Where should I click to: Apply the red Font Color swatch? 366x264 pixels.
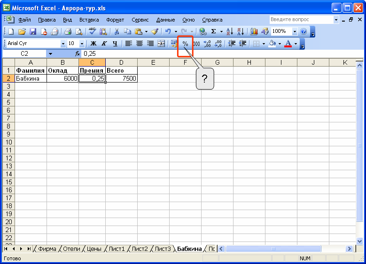tap(288, 44)
